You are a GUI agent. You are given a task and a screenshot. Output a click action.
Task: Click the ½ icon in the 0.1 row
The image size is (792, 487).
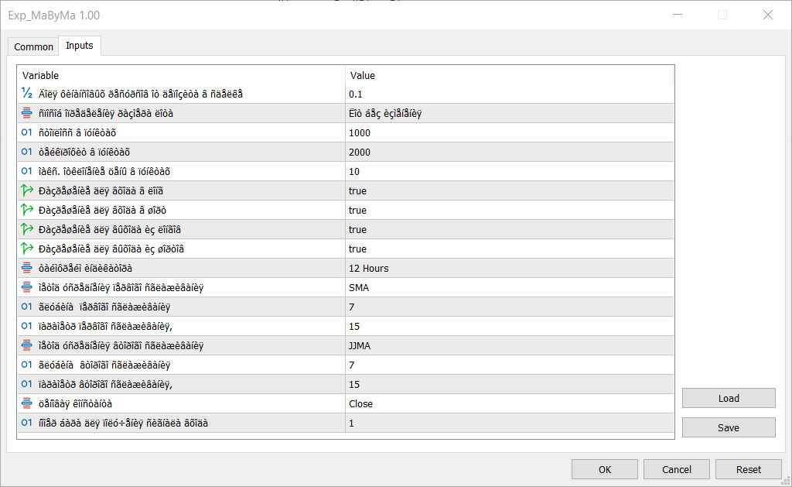coord(27,94)
